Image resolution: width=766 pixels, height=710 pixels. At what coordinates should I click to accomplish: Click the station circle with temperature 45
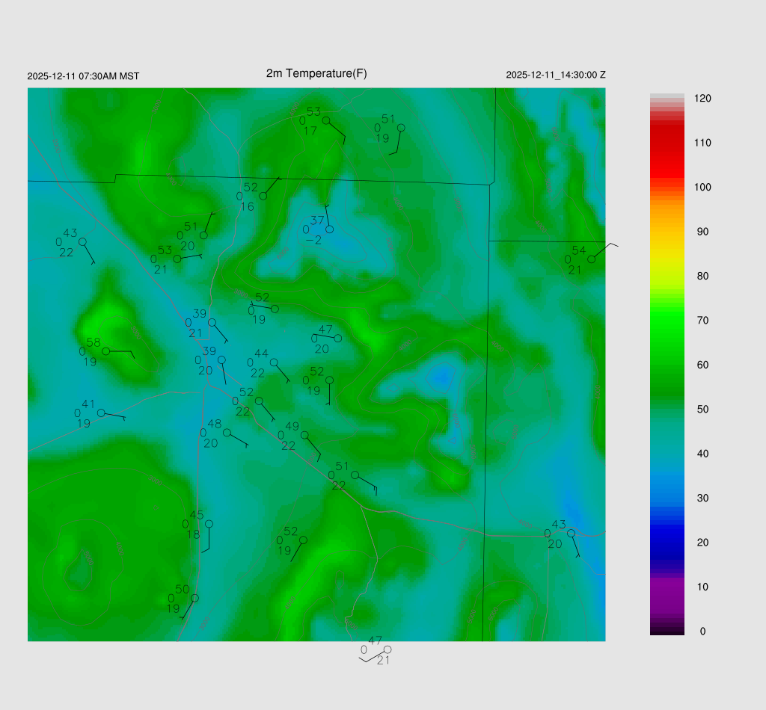209,523
